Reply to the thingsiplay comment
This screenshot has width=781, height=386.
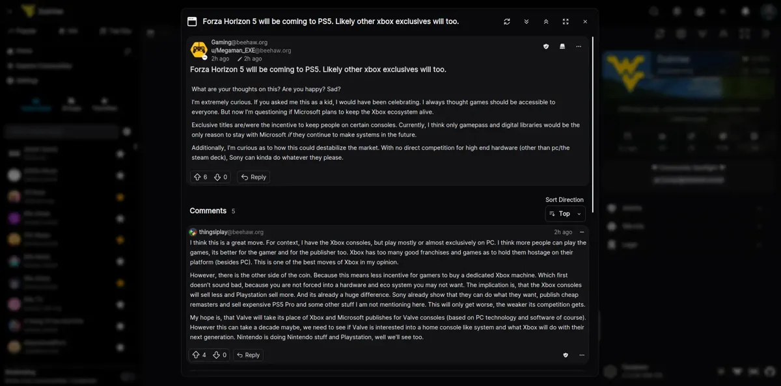(x=247, y=355)
